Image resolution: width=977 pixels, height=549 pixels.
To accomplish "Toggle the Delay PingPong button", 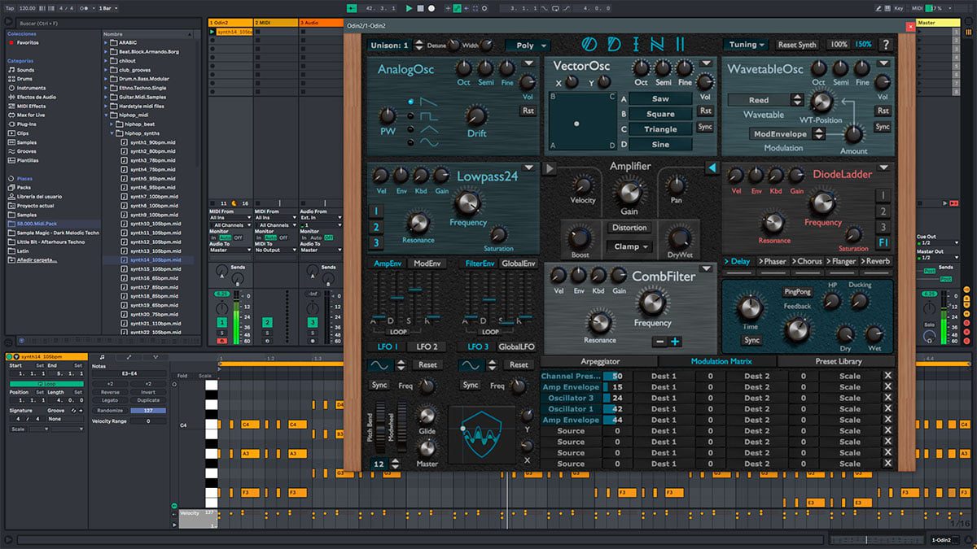I will [x=798, y=291].
